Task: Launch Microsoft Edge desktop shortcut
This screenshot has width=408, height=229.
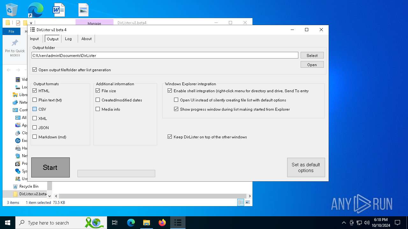Action: [35, 10]
